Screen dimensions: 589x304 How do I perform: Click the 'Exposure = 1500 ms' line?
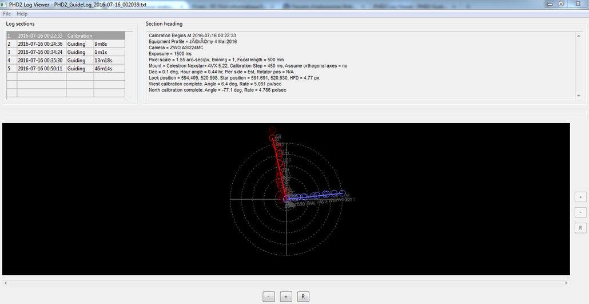(x=170, y=54)
